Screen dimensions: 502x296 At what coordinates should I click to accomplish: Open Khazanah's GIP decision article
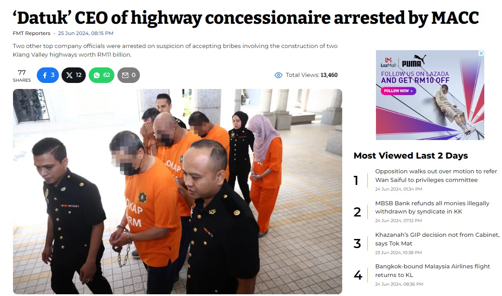click(437, 239)
